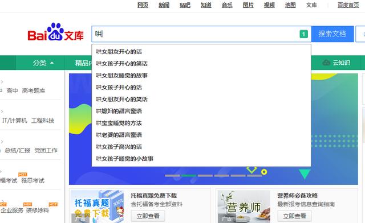Select suggestion 哄女朋友开心的笑话
Screen dimensions: 365x223
coord(201,99)
